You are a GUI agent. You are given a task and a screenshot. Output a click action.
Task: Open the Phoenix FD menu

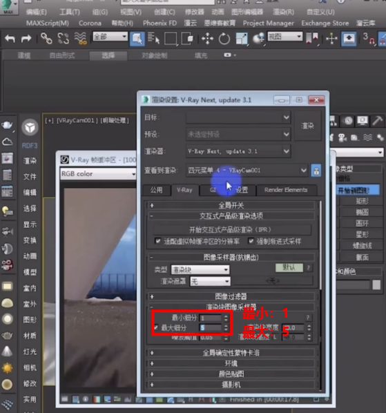click(x=160, y=23)
